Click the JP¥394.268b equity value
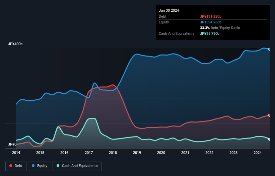This screenshot has width=275, height=176. pyautogui.click(x=211, y=22)
